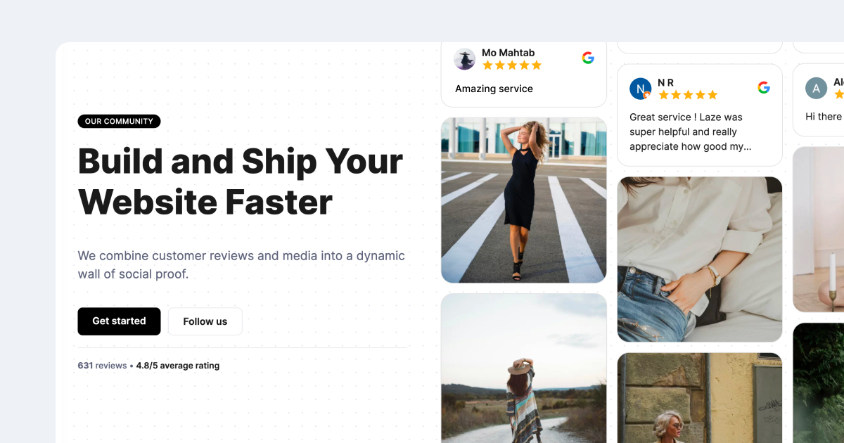Screen dimensions: 844x443
Task: Click the Follow us button
Action: pyautogui.click(x=205, y=321)
